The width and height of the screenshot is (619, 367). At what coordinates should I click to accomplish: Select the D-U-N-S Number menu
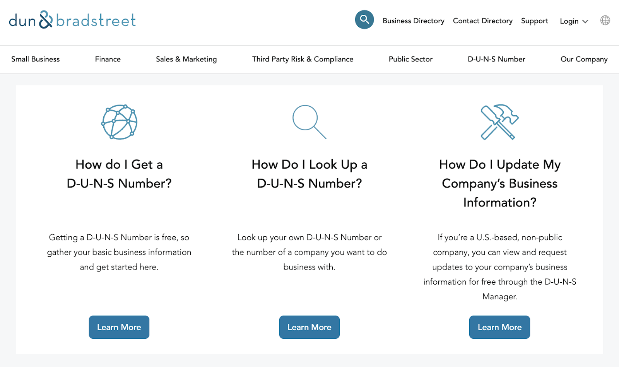(496, 59)
